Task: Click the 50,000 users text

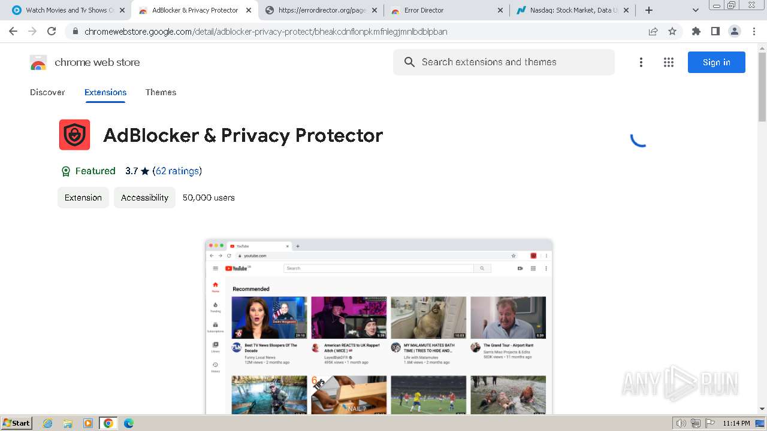Action: click(209, 198)
